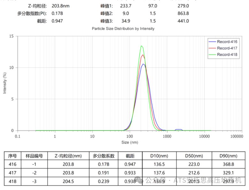Viewport: 249px width, 190px height.
Task: Click the 多分散系数 column header
Action: tap(103, 156)
